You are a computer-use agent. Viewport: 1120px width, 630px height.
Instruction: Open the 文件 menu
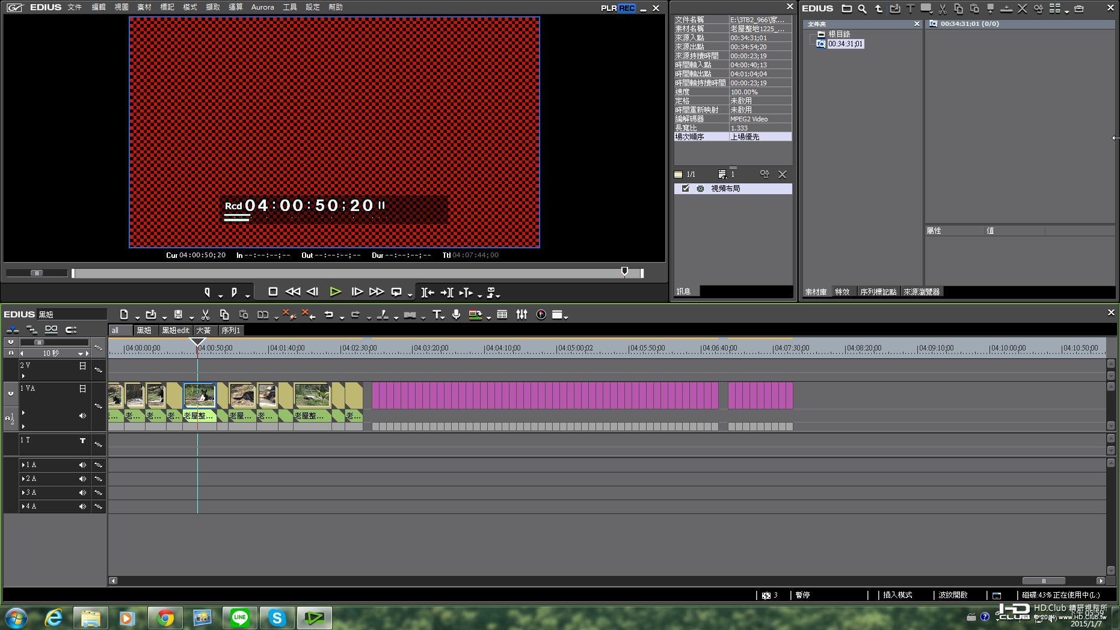[75, 7]
